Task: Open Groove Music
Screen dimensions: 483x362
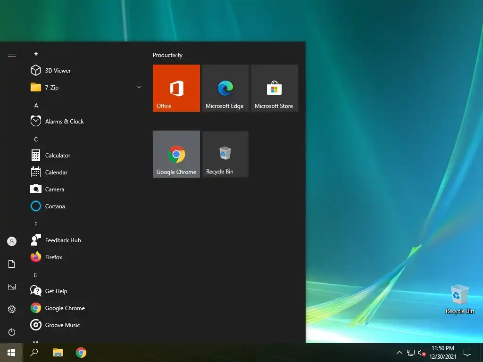Action: (86, 325)
